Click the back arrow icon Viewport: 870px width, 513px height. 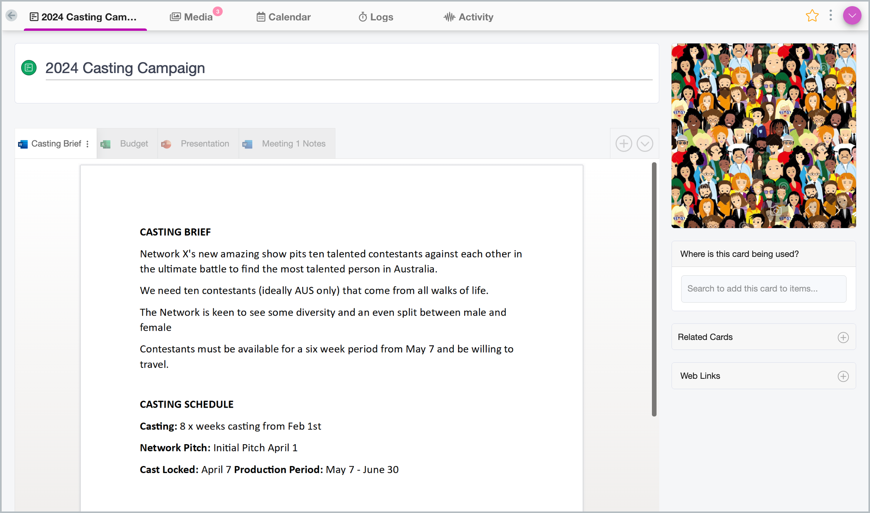point(12,16)
